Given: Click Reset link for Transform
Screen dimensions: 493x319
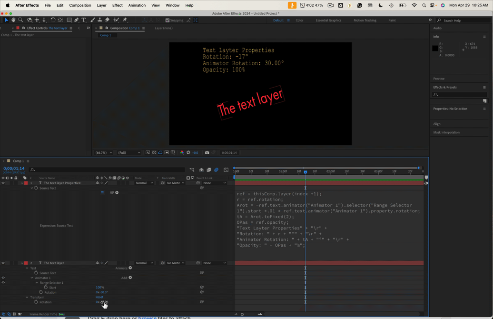Looking at the screenshot, I should [x=99, y=297].
